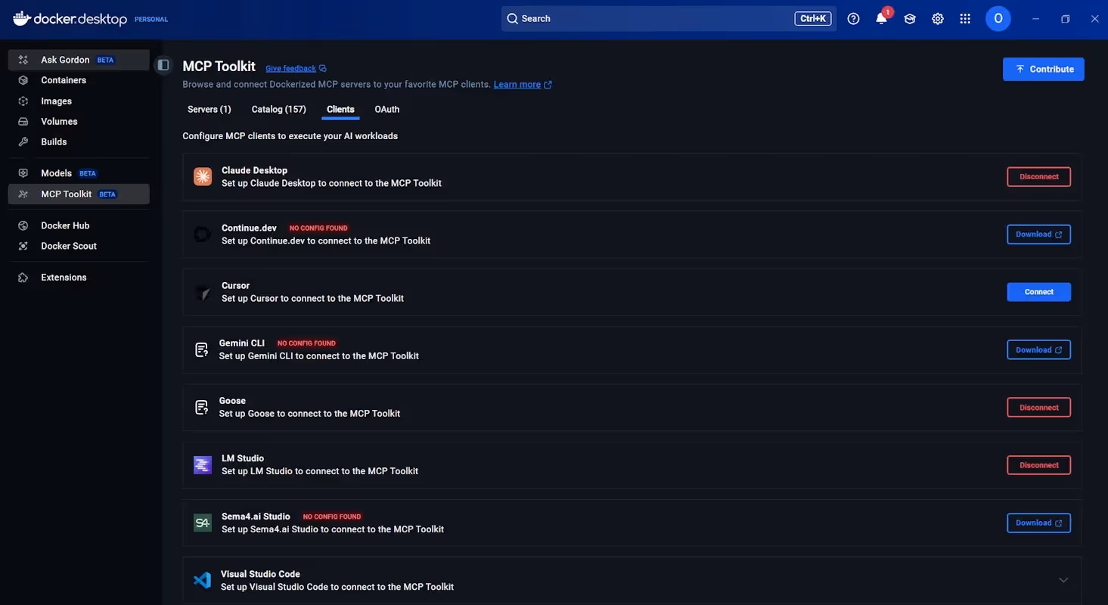The width and height of the screenshot is (1108, 605).
Task: Open Extensions from the sidebar
Action: (x=79, y=278)
